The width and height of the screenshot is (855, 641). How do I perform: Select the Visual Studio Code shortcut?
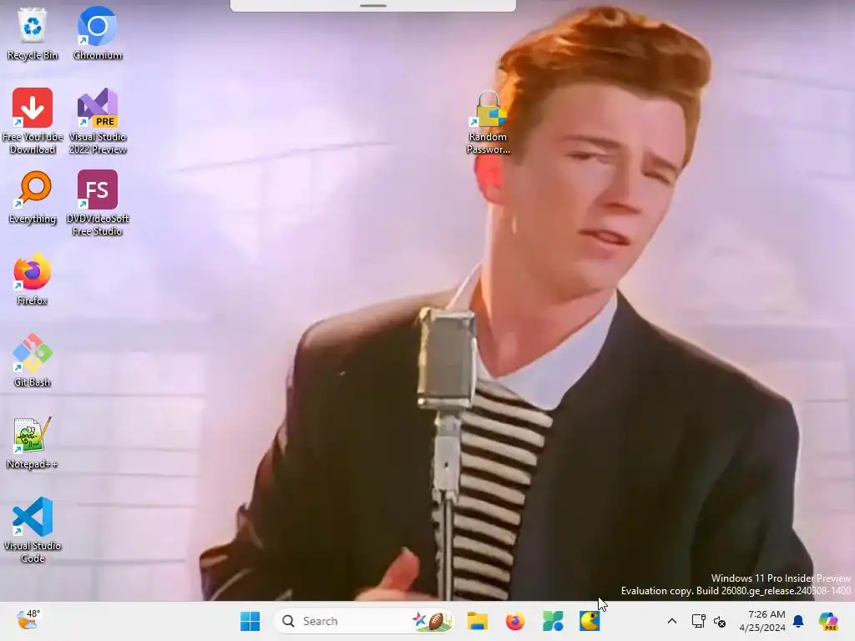coord(33,529)
